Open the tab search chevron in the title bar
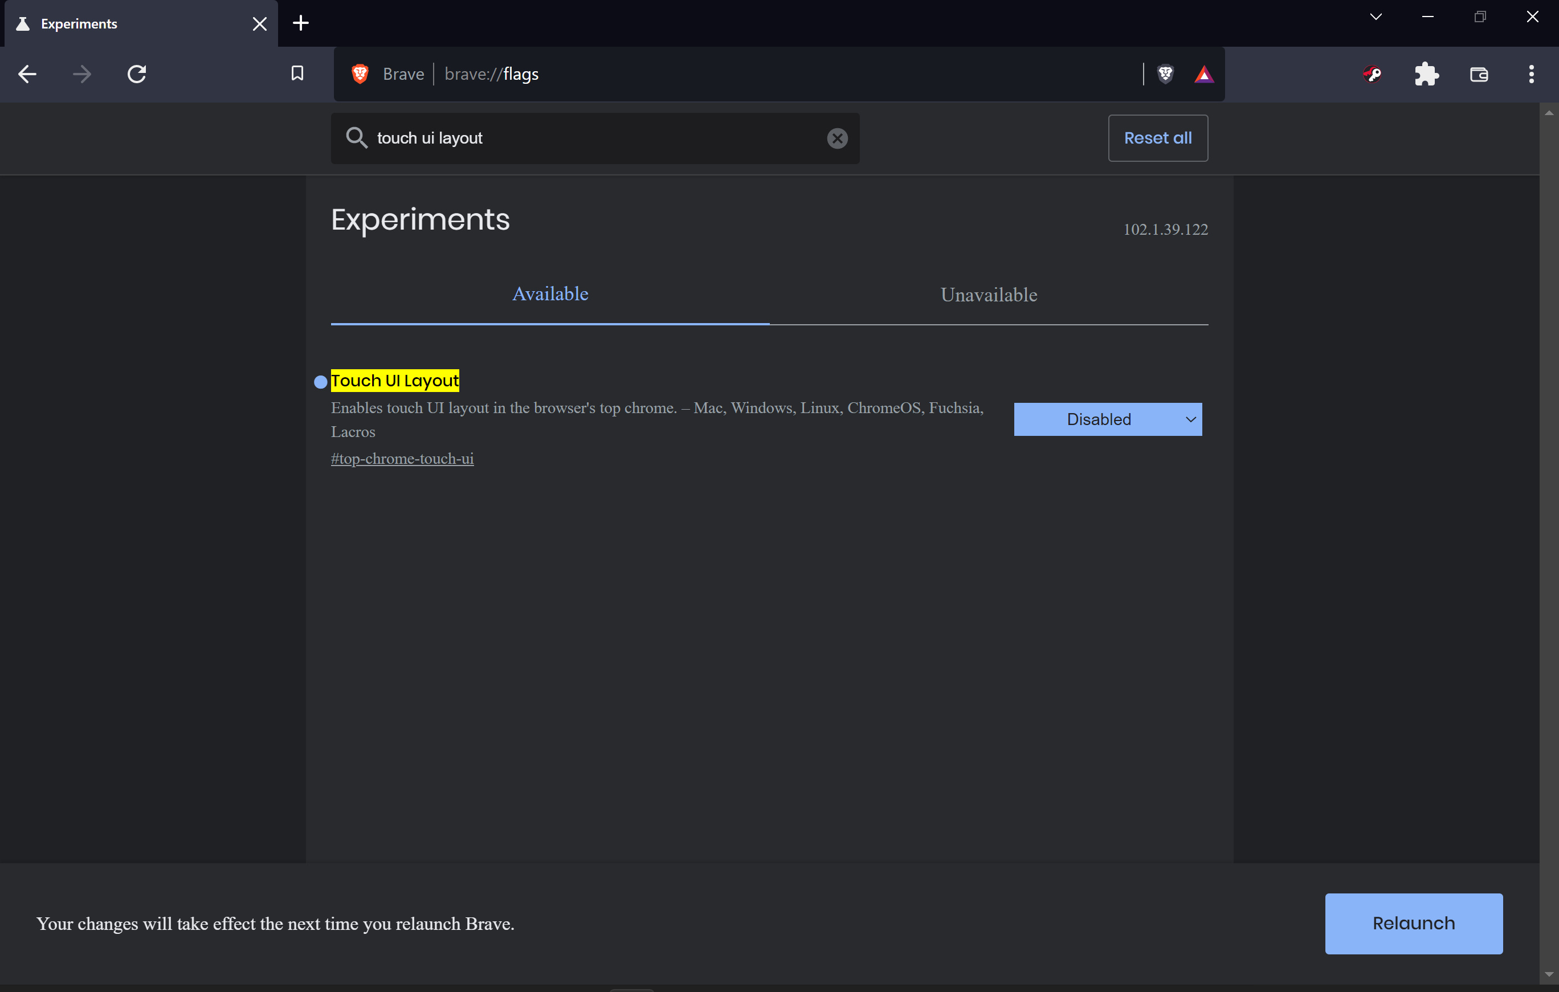 1376,17
